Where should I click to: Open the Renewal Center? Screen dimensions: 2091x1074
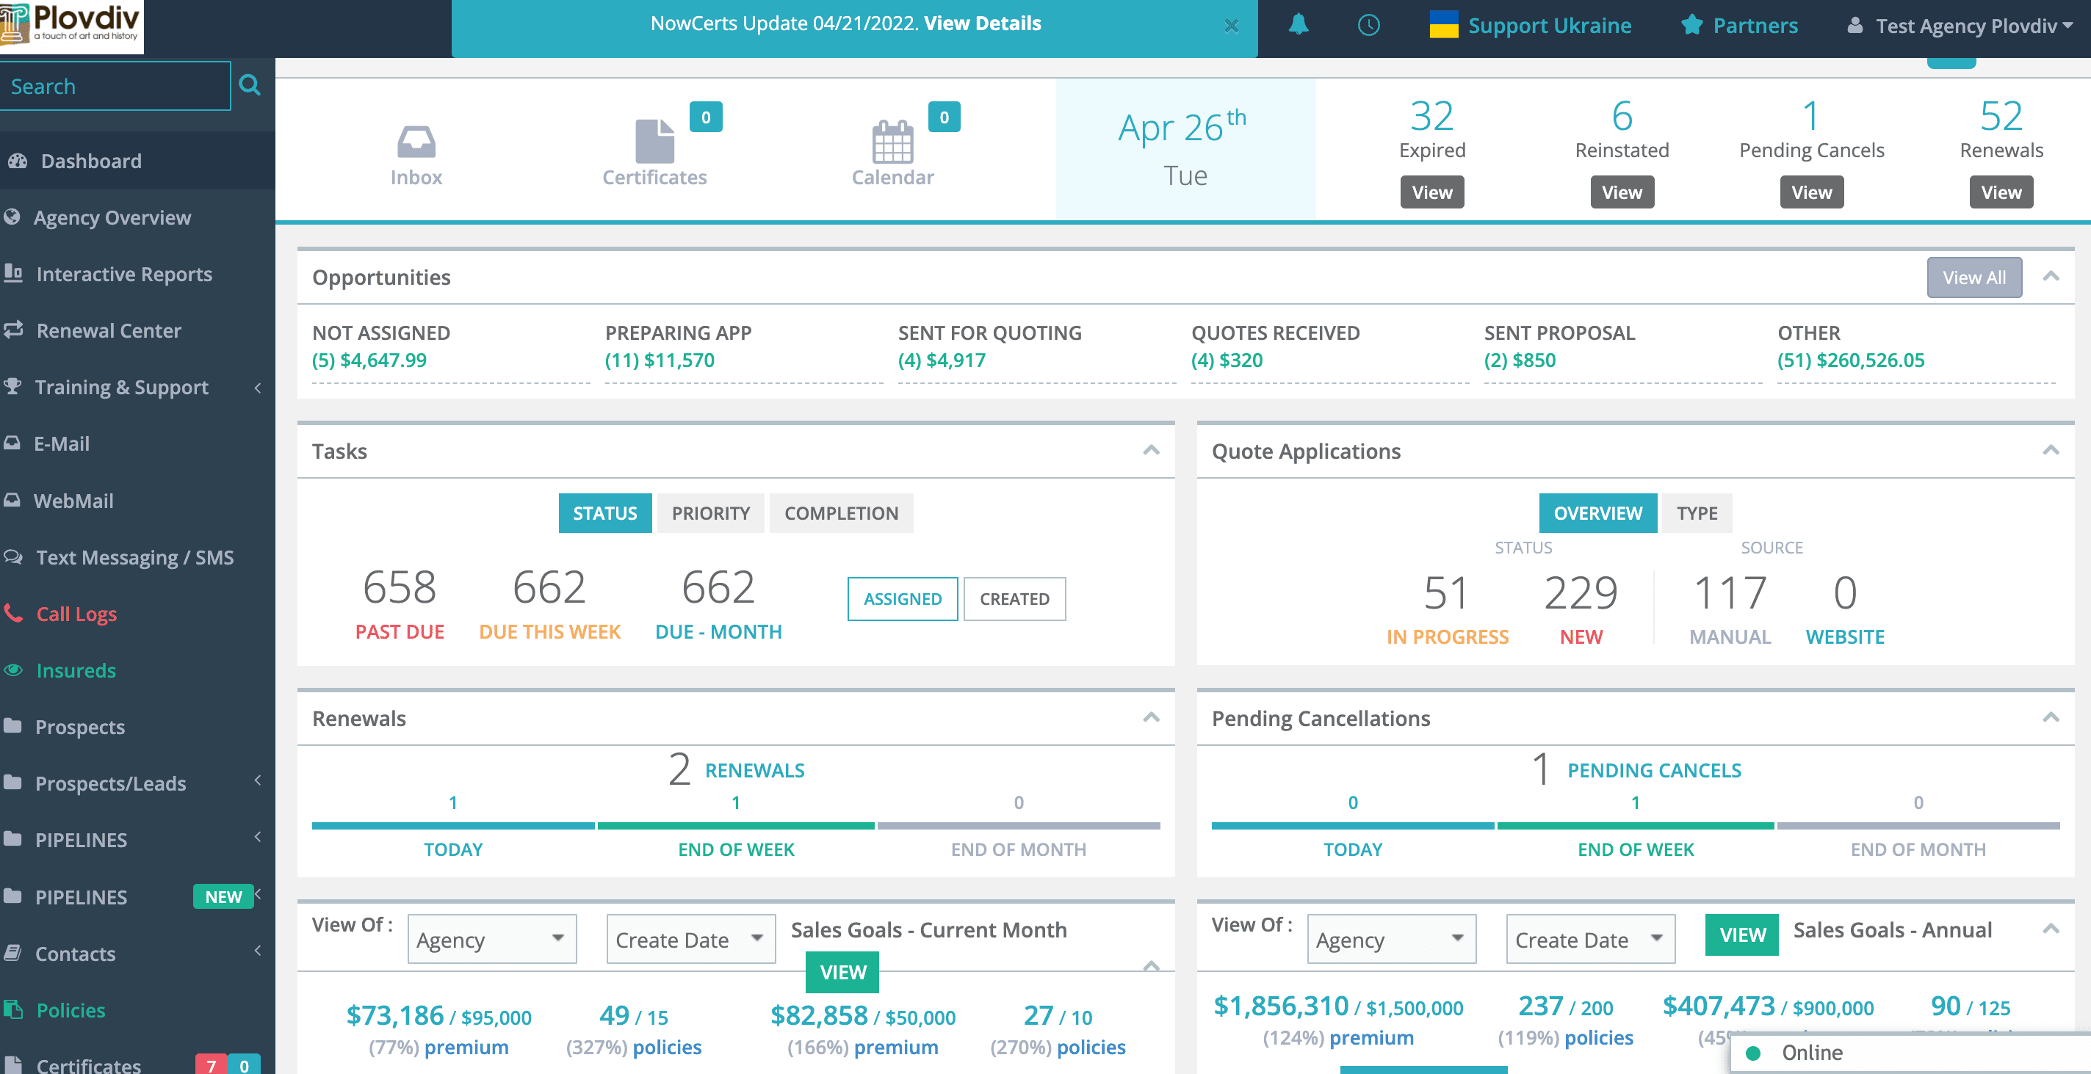[x=108, y=330]
